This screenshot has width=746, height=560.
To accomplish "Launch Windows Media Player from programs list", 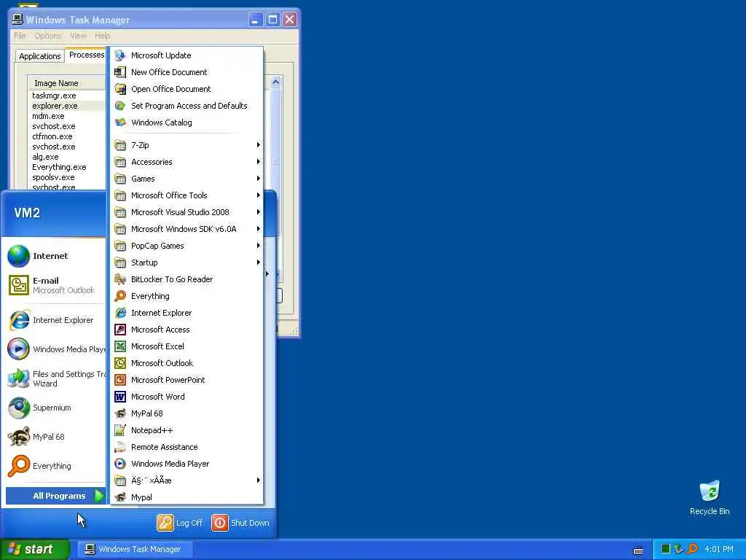I will click(x=186, y=464).
